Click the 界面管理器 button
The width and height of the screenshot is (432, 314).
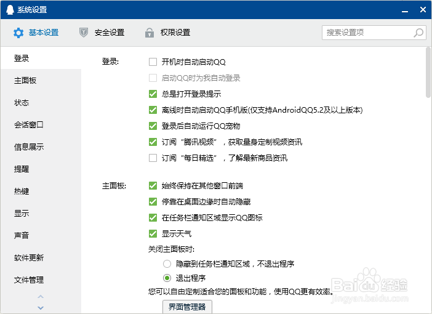(x=187, y=307)
